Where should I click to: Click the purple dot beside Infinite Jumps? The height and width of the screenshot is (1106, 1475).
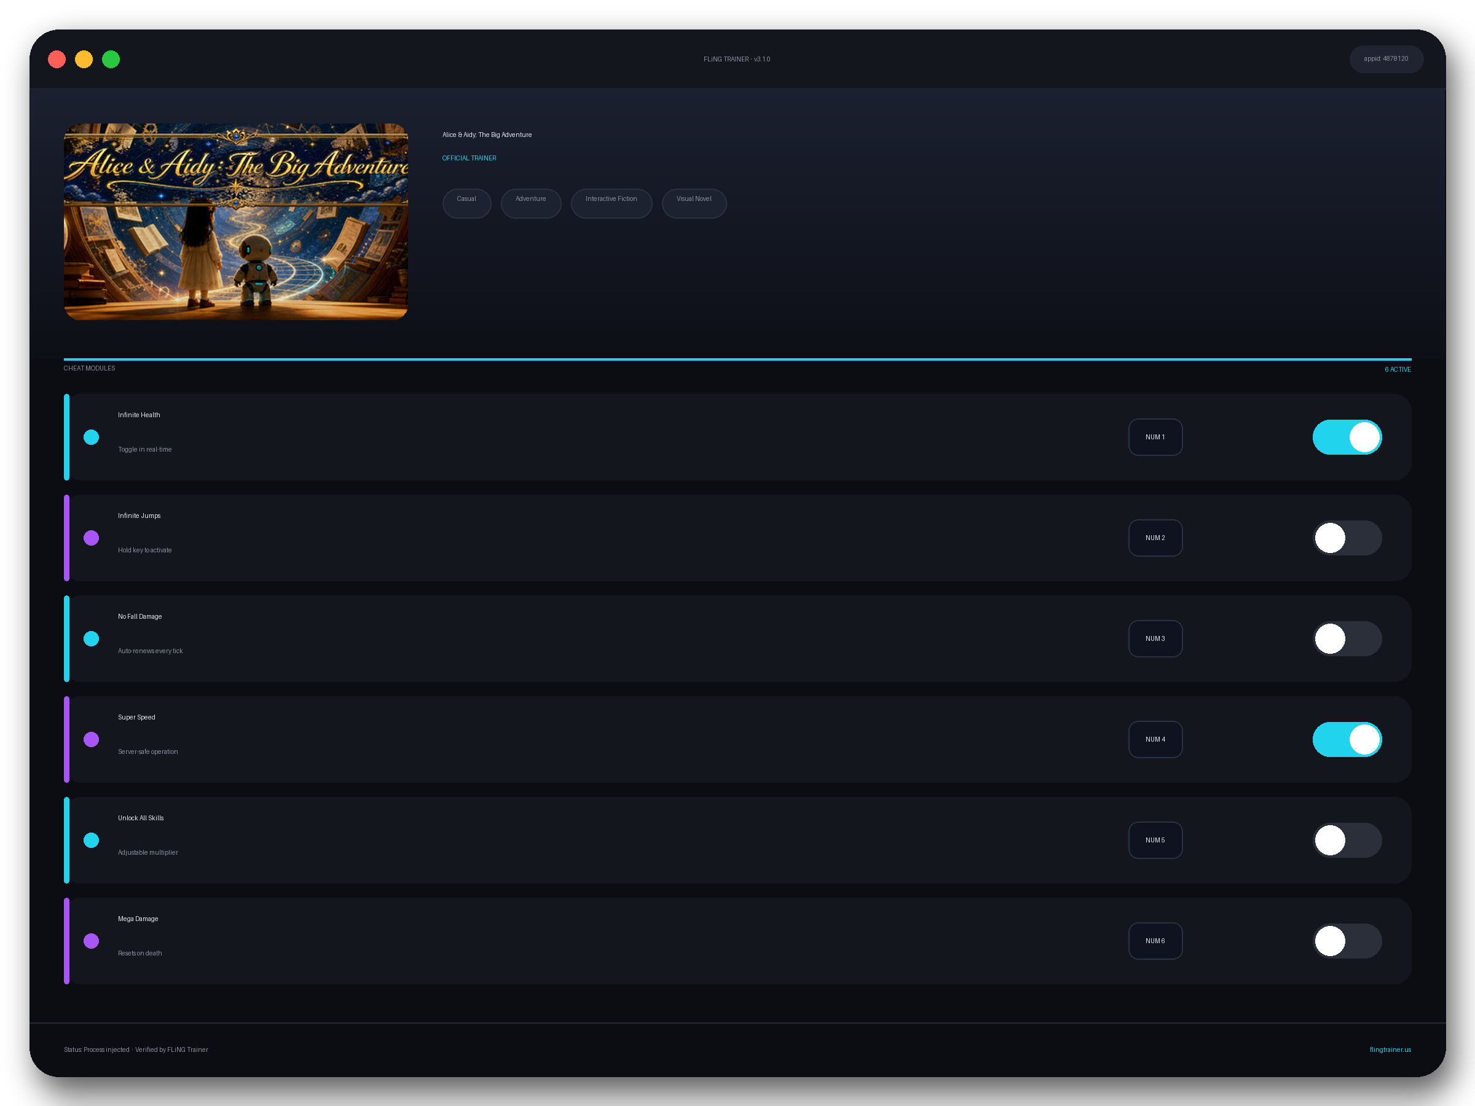92,538
